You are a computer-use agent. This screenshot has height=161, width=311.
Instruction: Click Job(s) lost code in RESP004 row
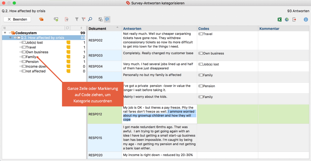tap(209, 64)
